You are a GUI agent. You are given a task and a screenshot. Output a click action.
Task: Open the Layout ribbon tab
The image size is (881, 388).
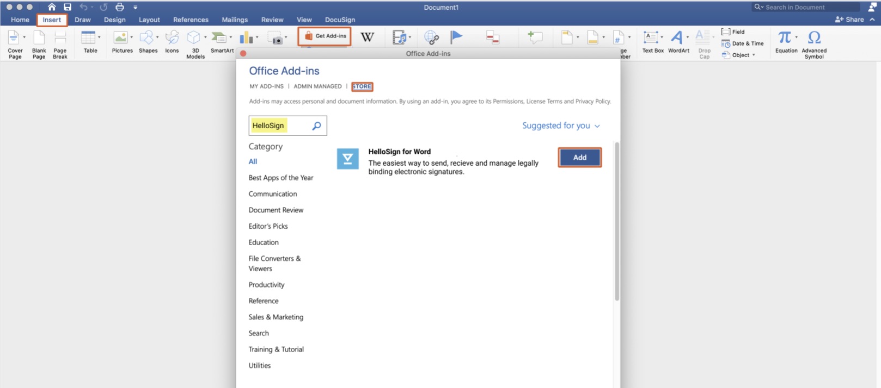click(149, 20)
